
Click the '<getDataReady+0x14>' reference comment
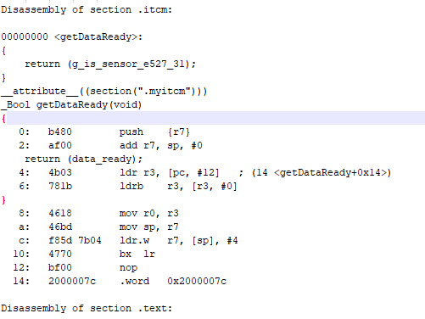[x=333, y=172]
